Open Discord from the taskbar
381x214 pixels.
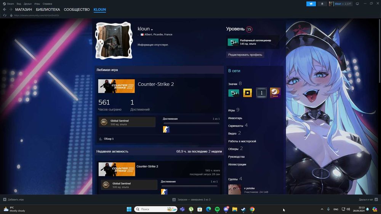[226, 209]
